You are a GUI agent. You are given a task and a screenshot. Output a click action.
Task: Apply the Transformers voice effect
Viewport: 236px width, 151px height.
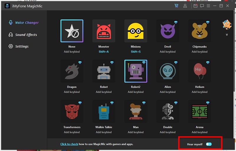coord(72,112)
